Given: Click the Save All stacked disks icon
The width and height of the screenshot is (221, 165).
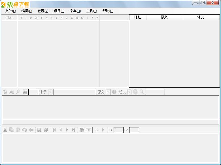Looking at the screenshot, I should (x=46, y=130).
